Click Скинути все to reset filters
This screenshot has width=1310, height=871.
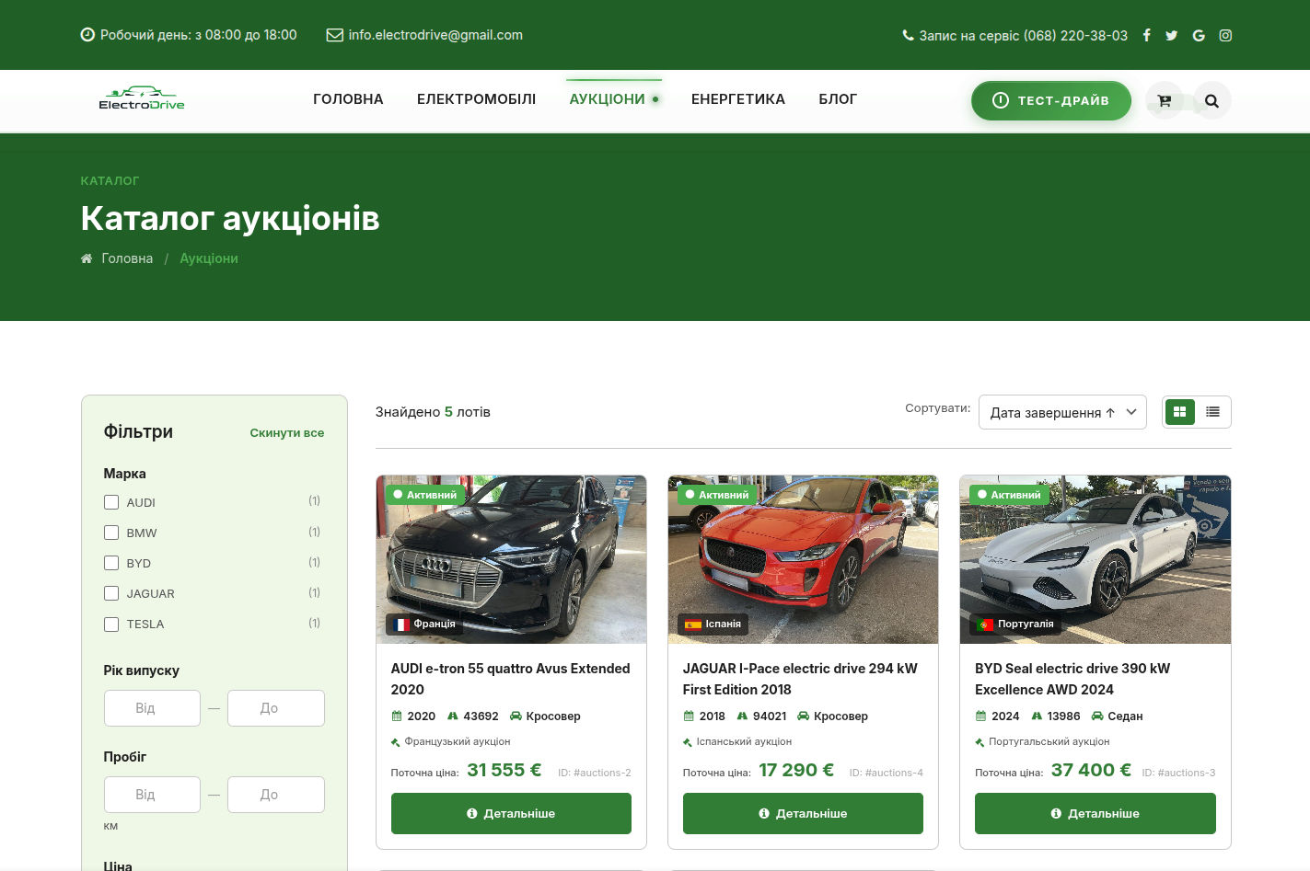click(287, 433)
